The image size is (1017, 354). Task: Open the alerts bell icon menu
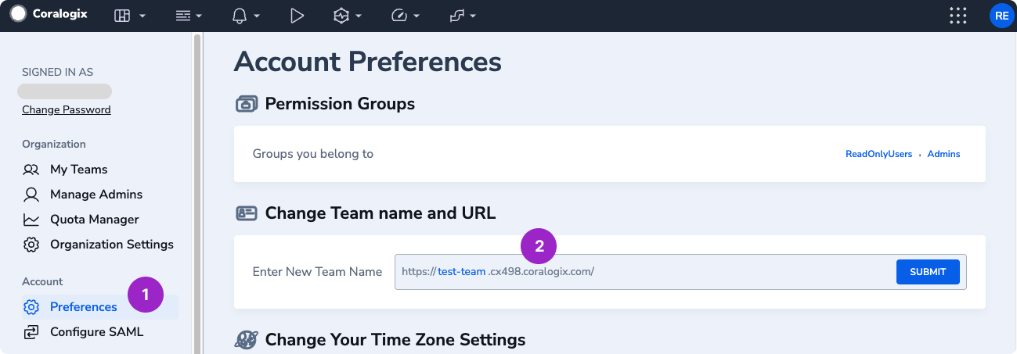pos(240,15)
